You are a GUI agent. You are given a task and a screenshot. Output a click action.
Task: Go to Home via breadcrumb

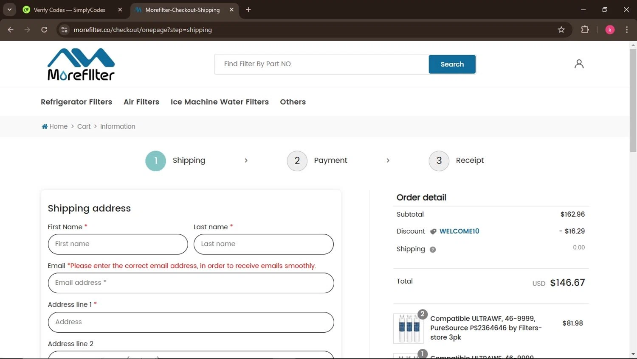tap(59, 126)
